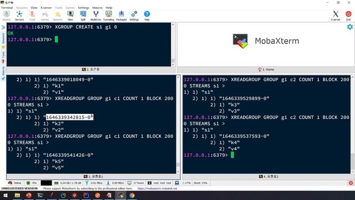The image size is (355, 200).
Task: Click the Packages toolbar icon
Action: pyautogui.click(x=121, y=16)
